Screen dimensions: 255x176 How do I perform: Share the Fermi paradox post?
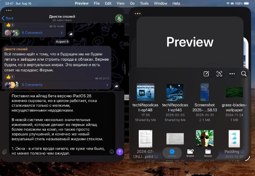point(116,86)
